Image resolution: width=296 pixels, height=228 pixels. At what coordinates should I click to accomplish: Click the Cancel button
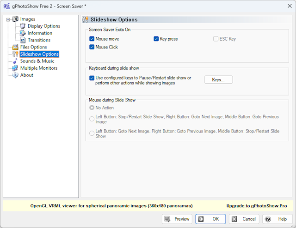[x=244, y=219]
